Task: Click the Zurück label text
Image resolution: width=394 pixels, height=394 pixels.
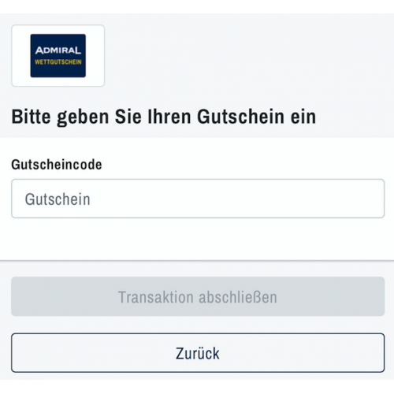Action: pos(198,353)
